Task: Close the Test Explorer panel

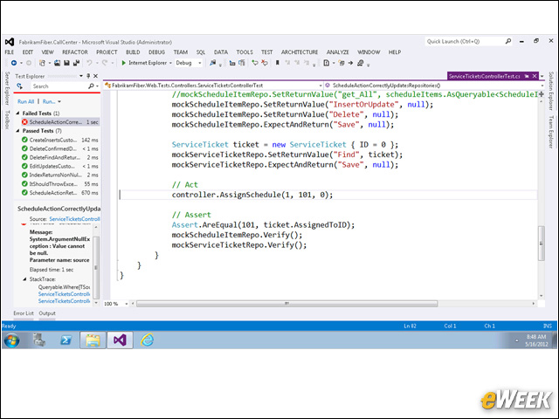Action: (x=95, y=76)
